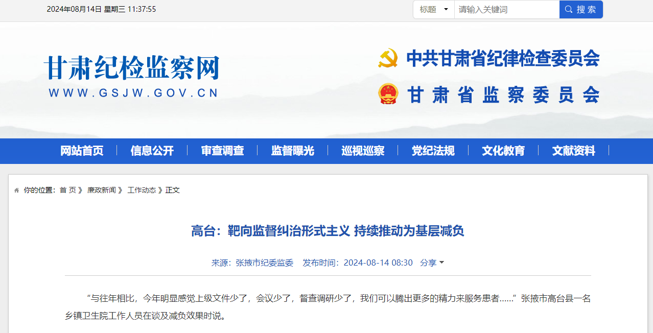Click the 搜索 search button

coord(581,9)
